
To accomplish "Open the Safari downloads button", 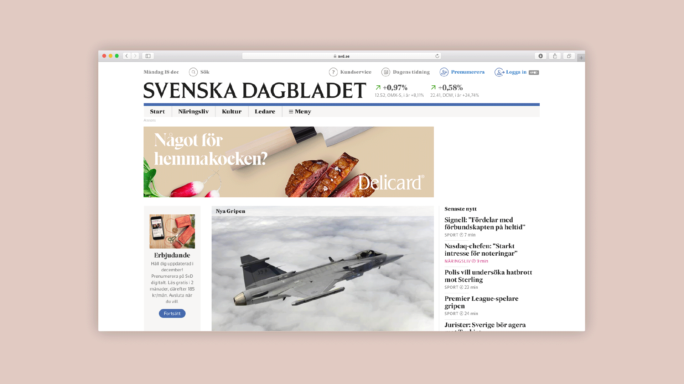I will [x=540, y=56].
